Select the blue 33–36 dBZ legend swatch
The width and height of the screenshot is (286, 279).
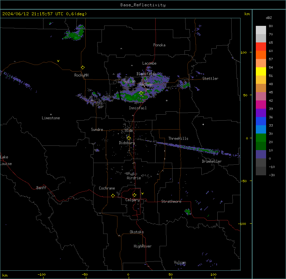[x=261, y=121]
